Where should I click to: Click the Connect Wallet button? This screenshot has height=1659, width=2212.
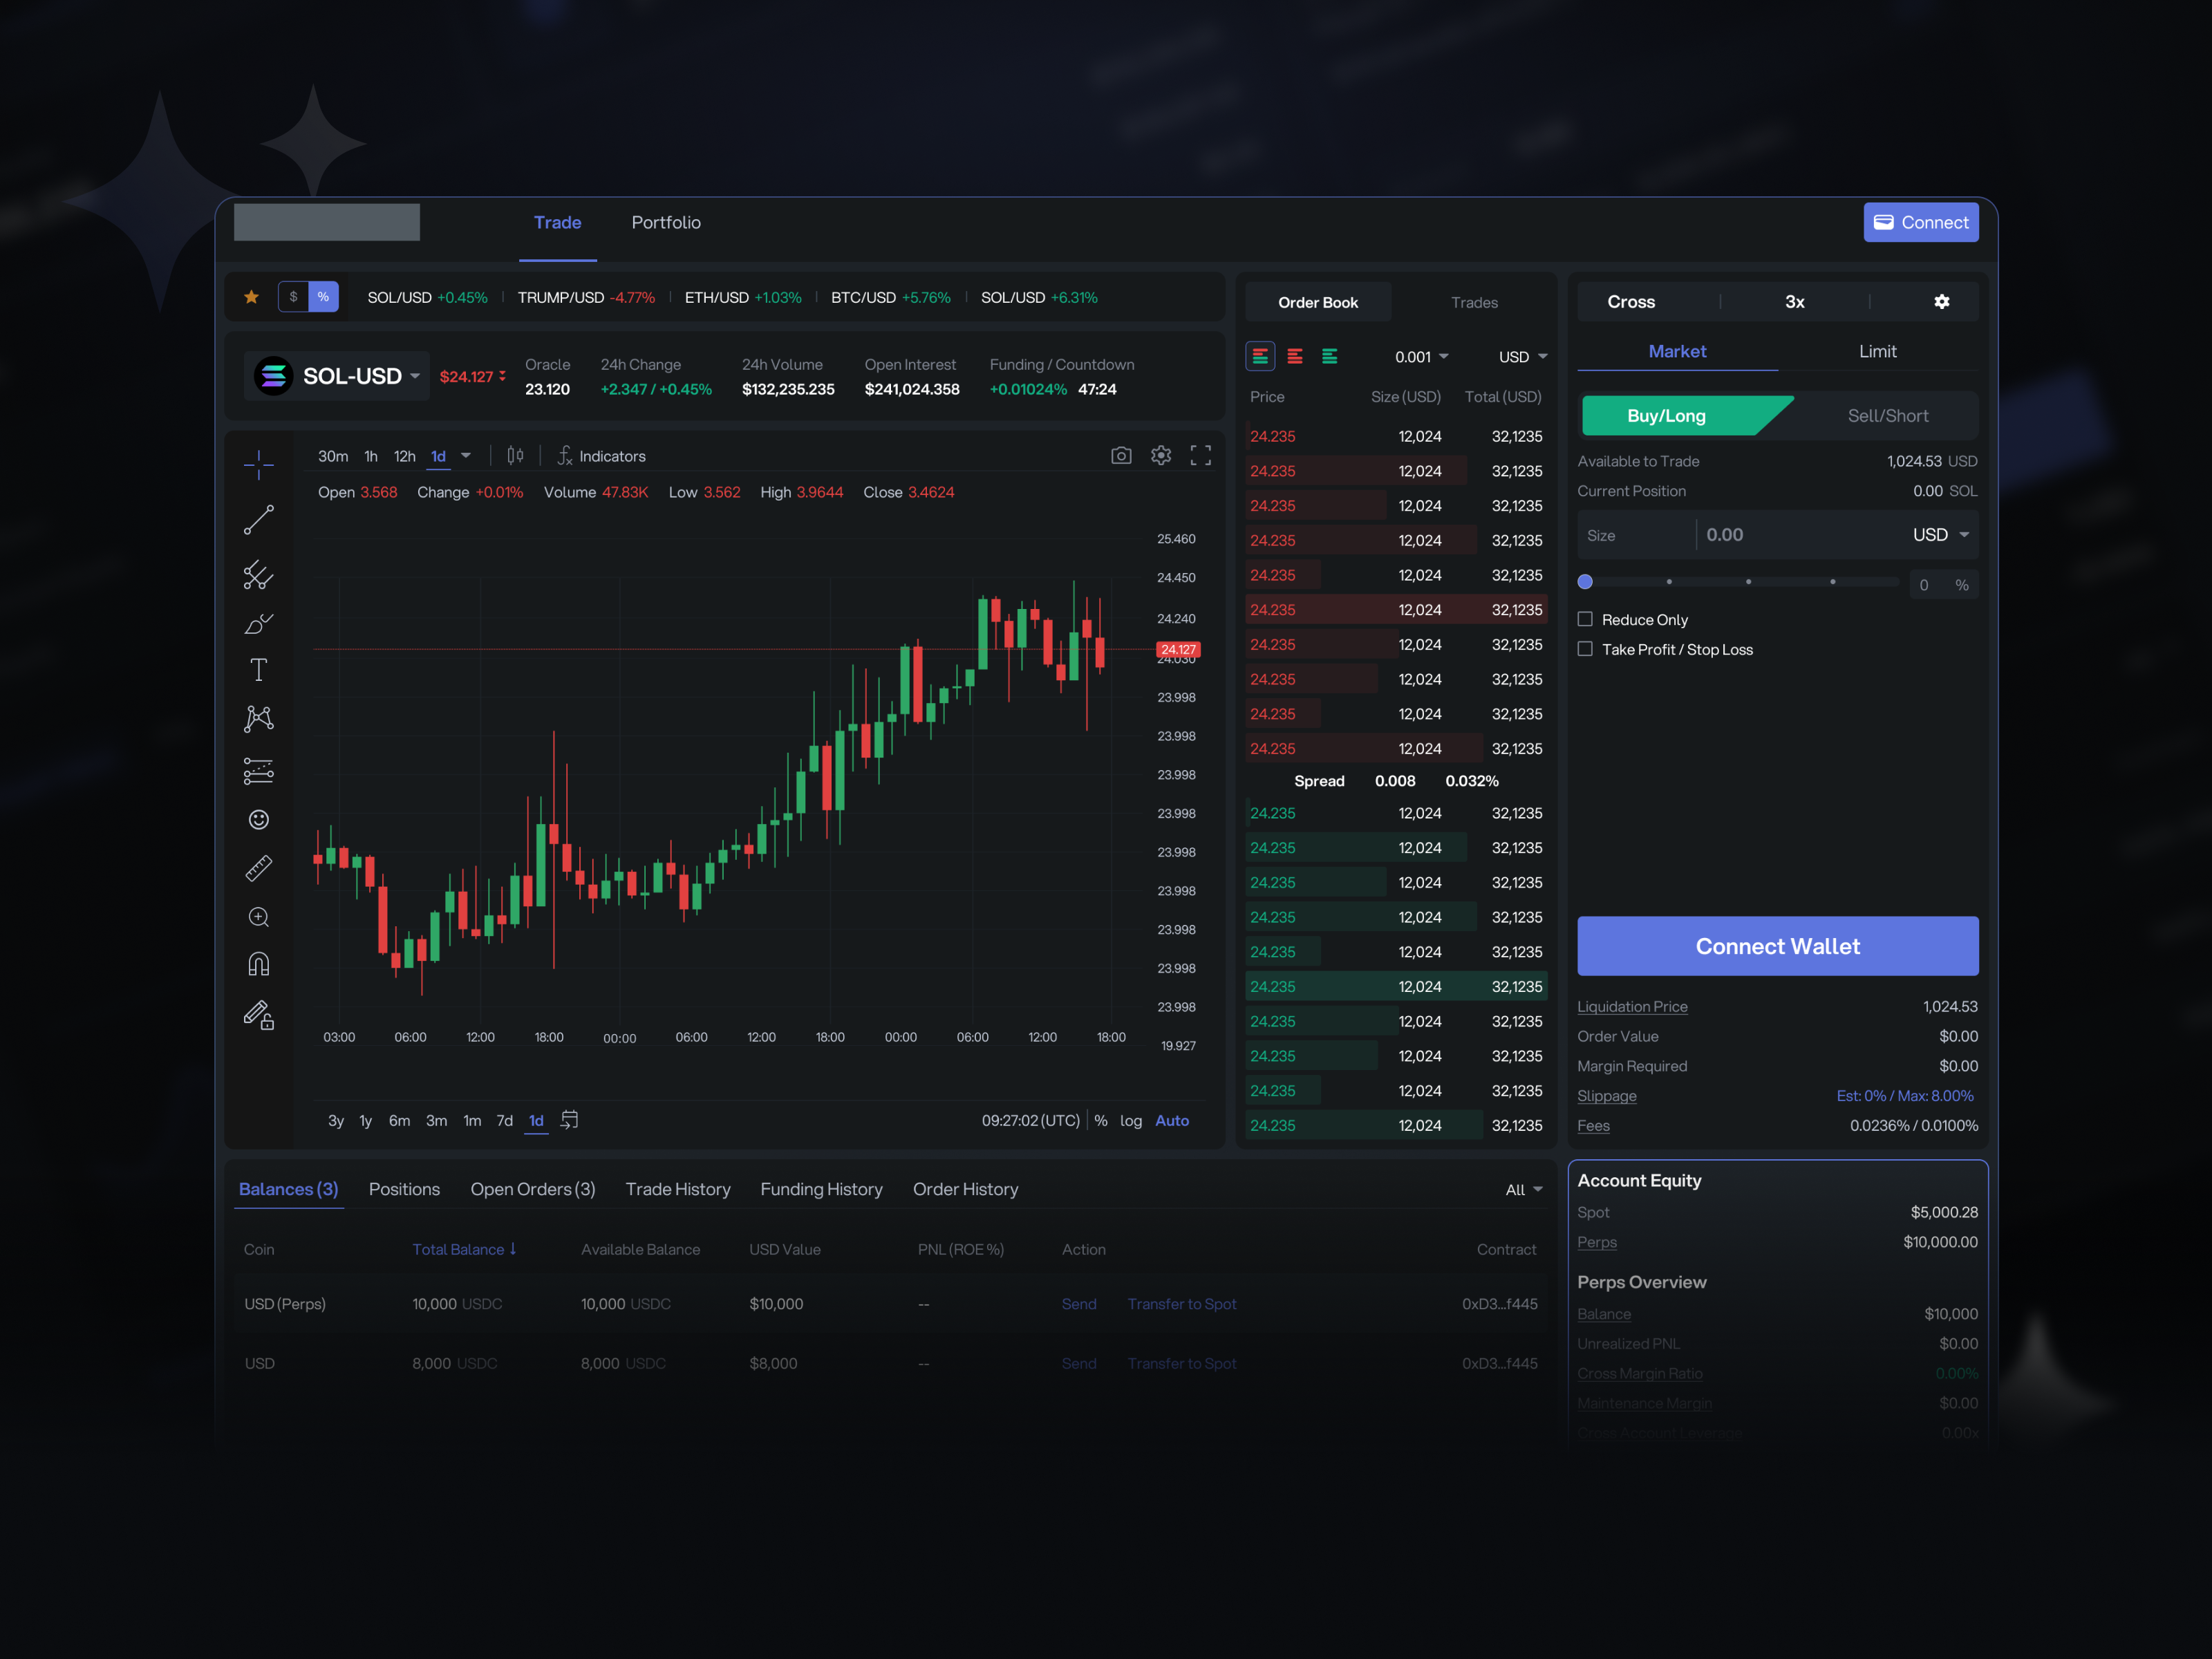1777,946
